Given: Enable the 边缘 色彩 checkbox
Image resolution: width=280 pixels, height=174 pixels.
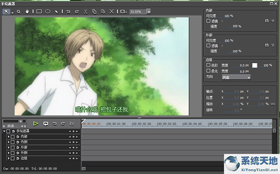Looking at the screenshot, I should tap(208, 65).
